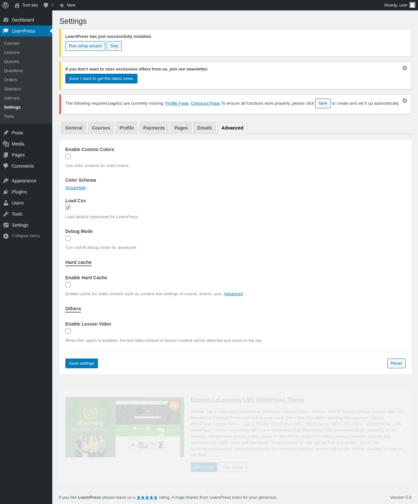Open the Payments tab

(154, 128)
